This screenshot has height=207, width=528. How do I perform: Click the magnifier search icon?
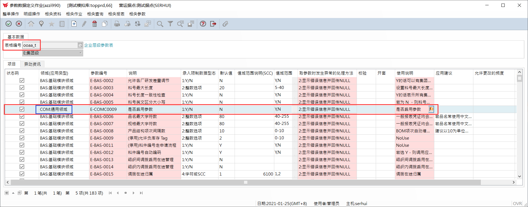click(160, 24)
